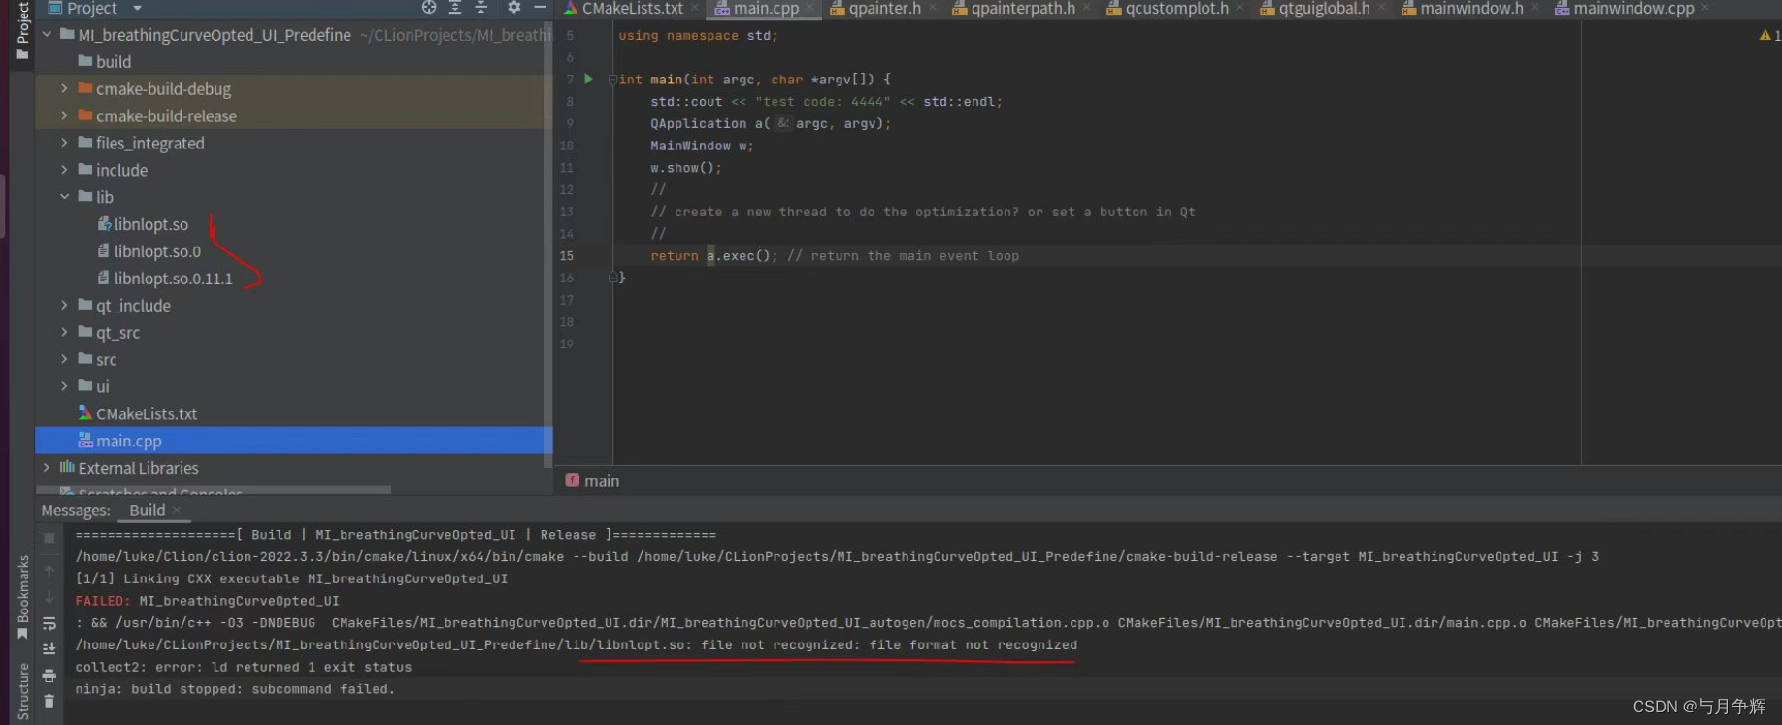Toggle scroll-to-end icon in Build messages
The height and width of the screenshot is (725, 1782).
coord(49,648)
